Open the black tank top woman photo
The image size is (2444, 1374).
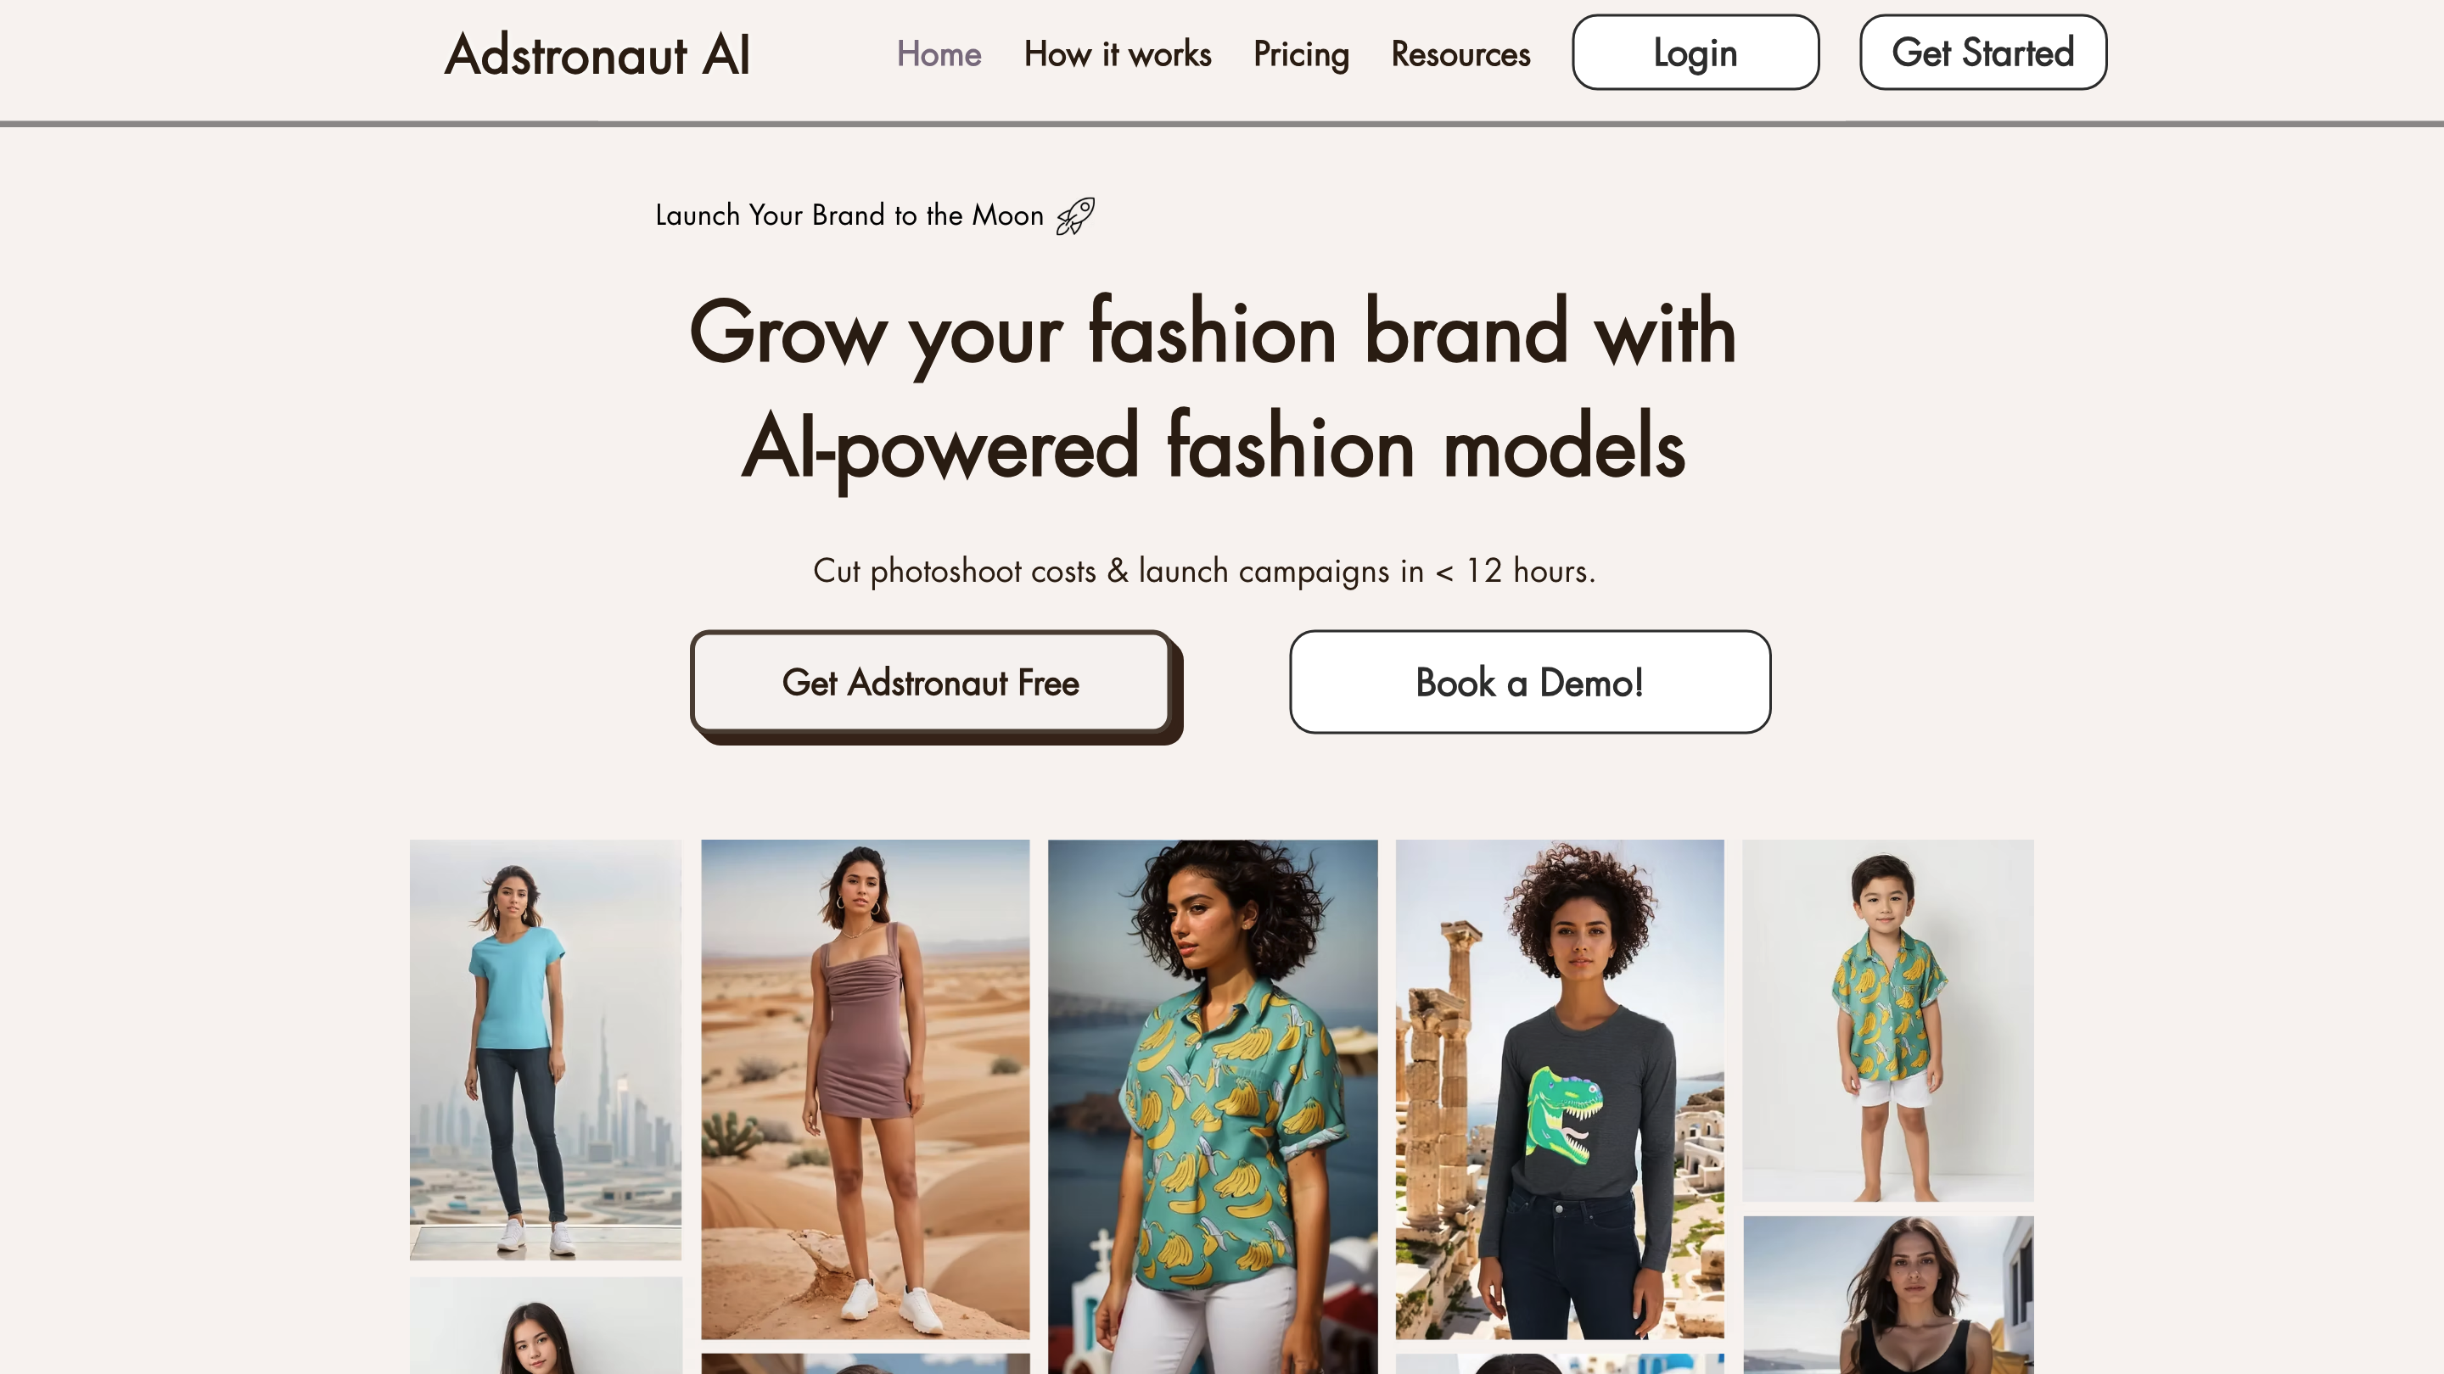1888,1295
